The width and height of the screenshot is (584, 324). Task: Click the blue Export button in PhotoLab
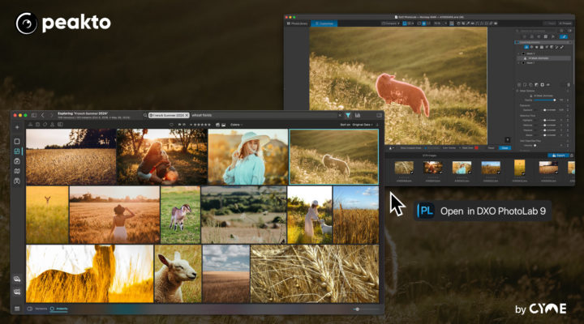click(558, 156)
